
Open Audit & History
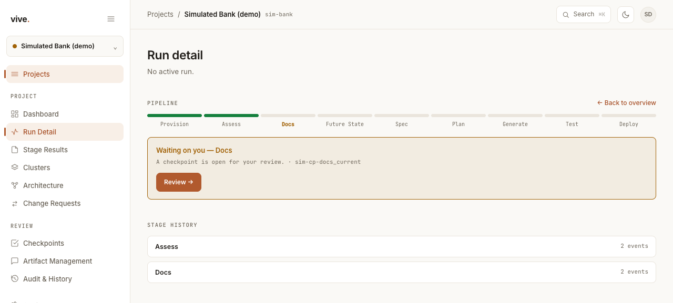pyautogui.click(x=65, y=279)
